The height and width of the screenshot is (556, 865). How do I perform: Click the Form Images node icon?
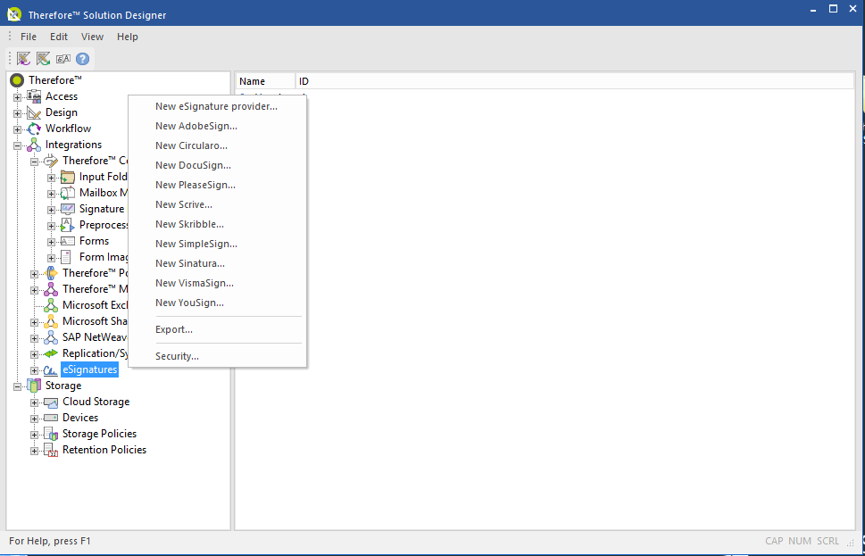pyautogui.click(x=66, y=257)
